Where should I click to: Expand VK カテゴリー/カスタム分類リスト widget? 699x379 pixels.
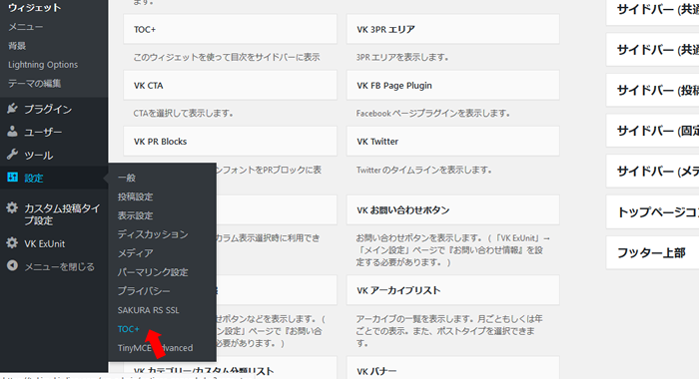click(230, 368)
